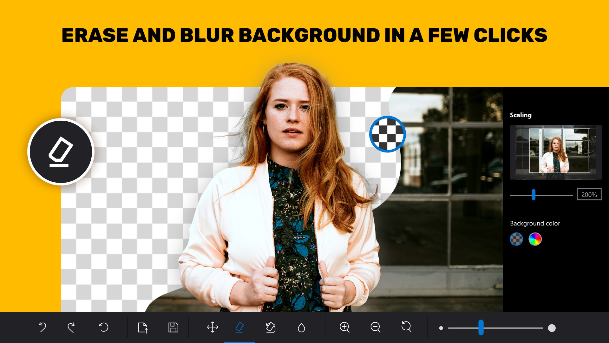Save the edited image
609x343 pixels.
coord(173,327)
